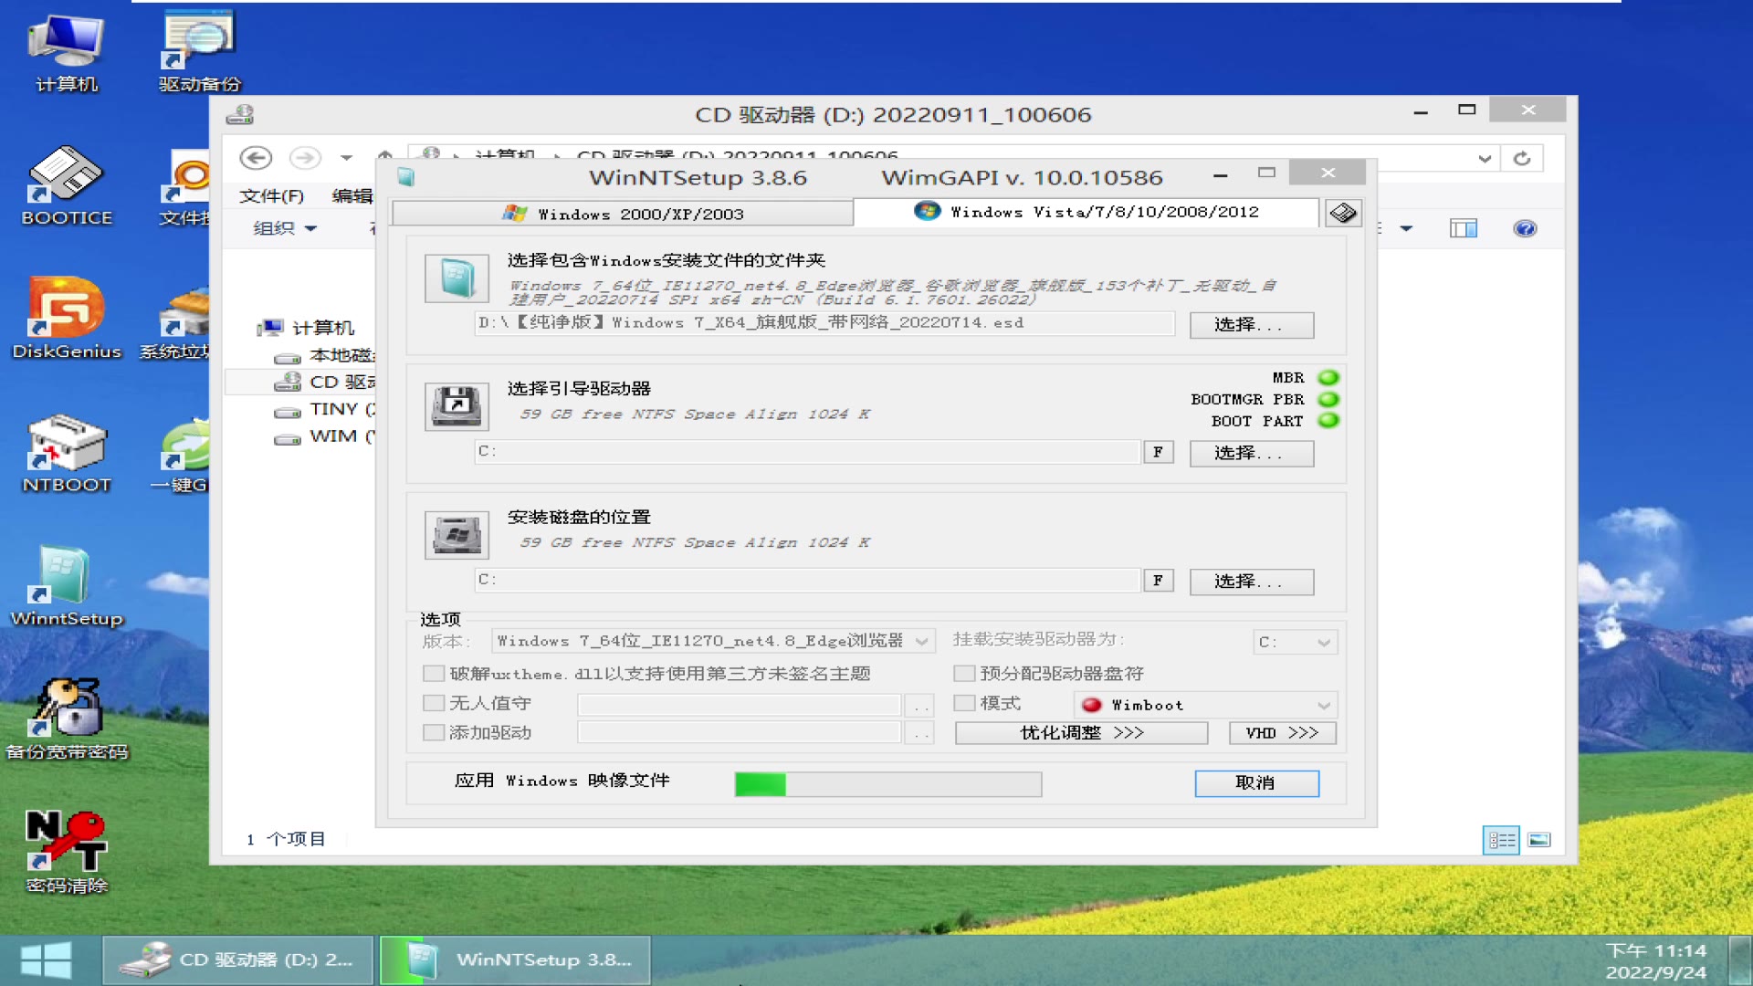The width and height of the screenshot is (1753, 986).
Task: Click the drive icon next to the Vista tab
Action: [1342, 212]
